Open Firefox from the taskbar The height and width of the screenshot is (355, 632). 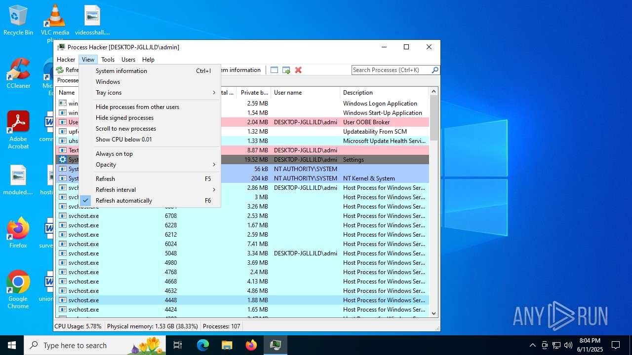pos(251,345)
